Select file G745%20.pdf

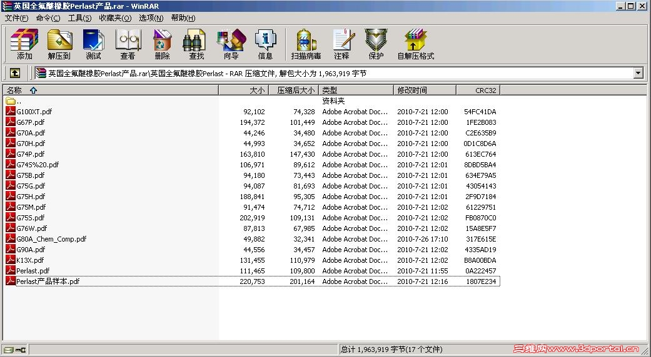tap(38, 164)
